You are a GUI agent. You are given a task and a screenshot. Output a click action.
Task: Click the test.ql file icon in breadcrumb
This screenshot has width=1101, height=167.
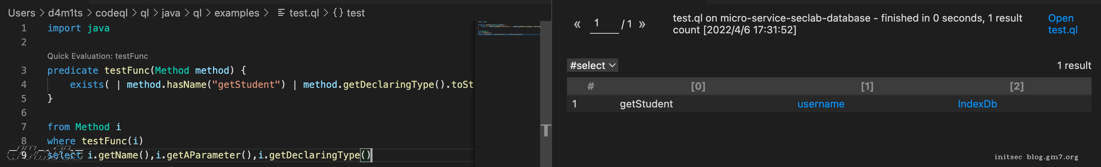click(281, 13)
